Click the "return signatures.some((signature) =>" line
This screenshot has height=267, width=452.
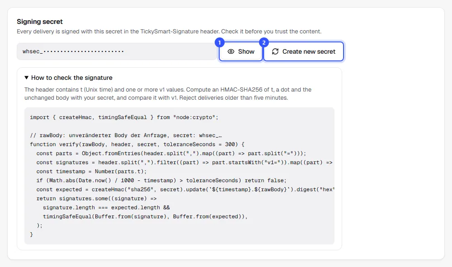tap(97, 198)
